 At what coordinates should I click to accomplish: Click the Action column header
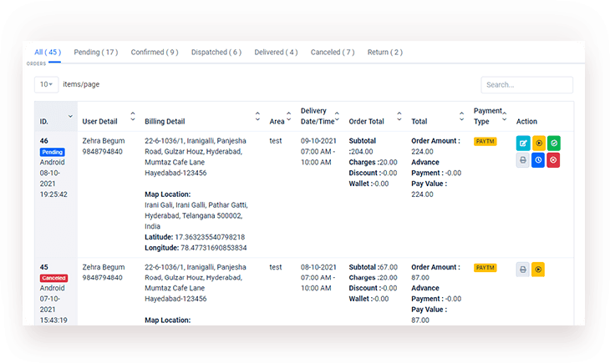click(526, 122)
